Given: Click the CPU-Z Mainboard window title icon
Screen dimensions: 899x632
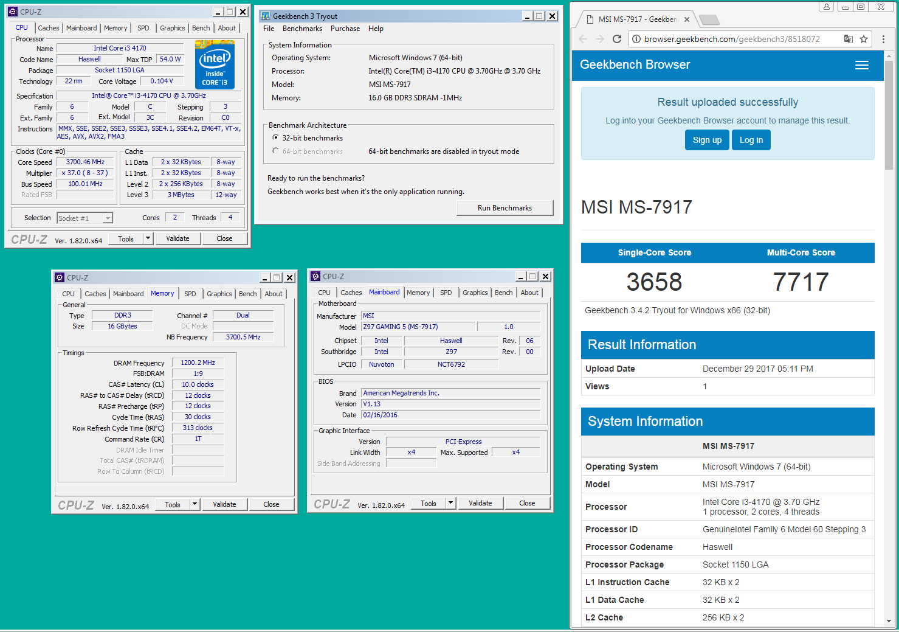Looking at the screenshot, I should click(315, 276).
